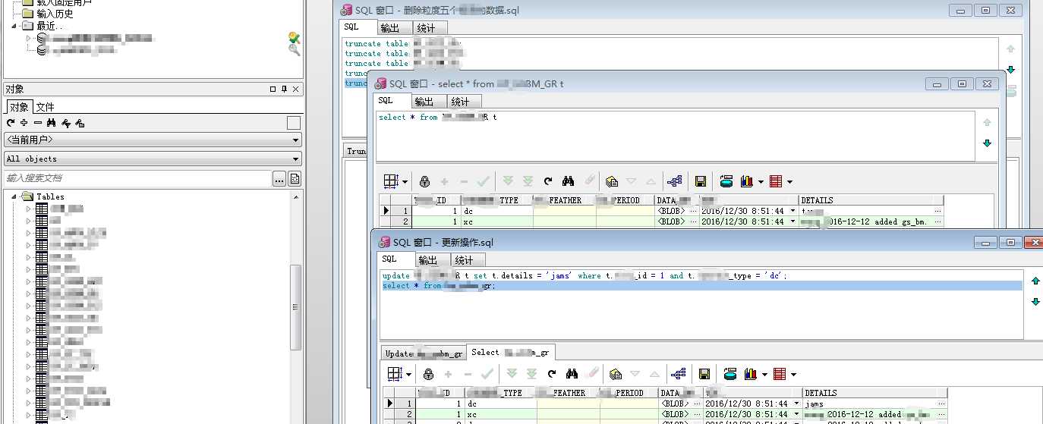Click the refresh query icon in the 更新操作.sql results toolbar
1043x424 pixels.
552,374
